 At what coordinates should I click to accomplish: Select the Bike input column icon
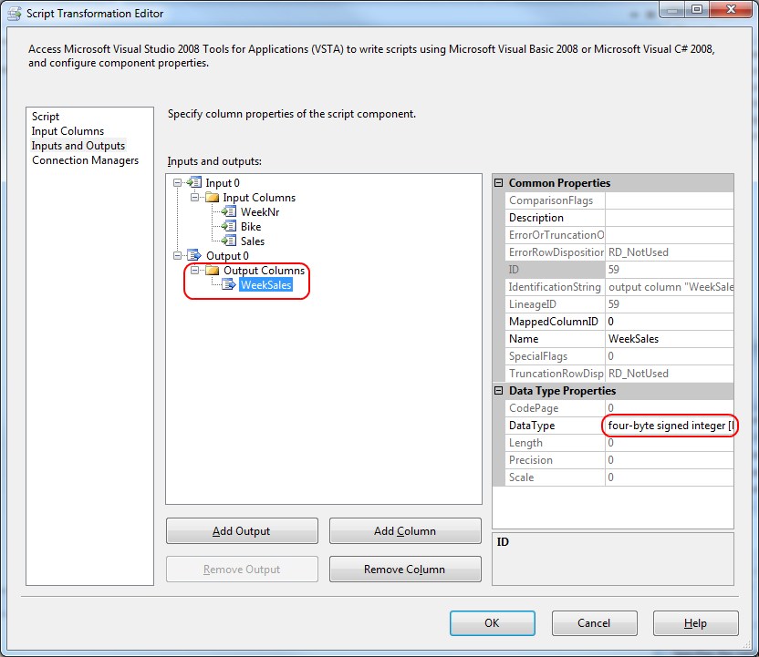coord(228,227)
